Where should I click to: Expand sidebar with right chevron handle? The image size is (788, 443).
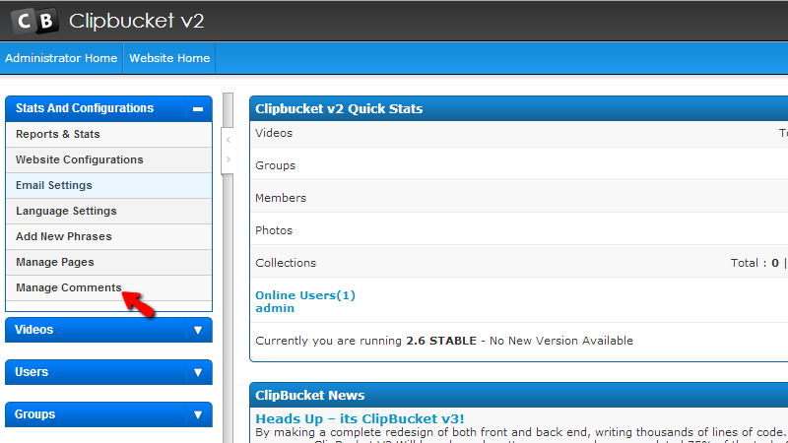229,159
